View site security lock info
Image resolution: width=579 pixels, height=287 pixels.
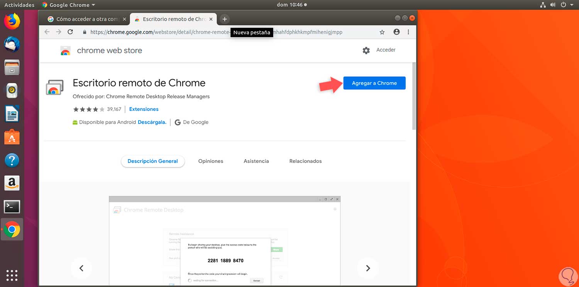coord(85,32)
